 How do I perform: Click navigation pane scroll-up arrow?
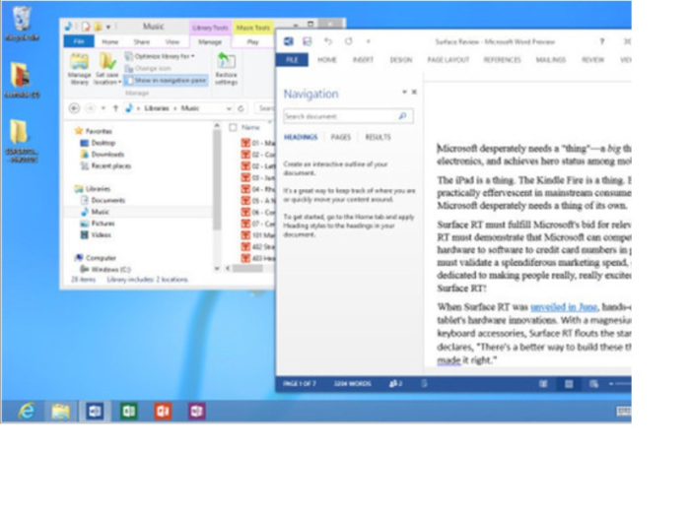pos(217,126)
